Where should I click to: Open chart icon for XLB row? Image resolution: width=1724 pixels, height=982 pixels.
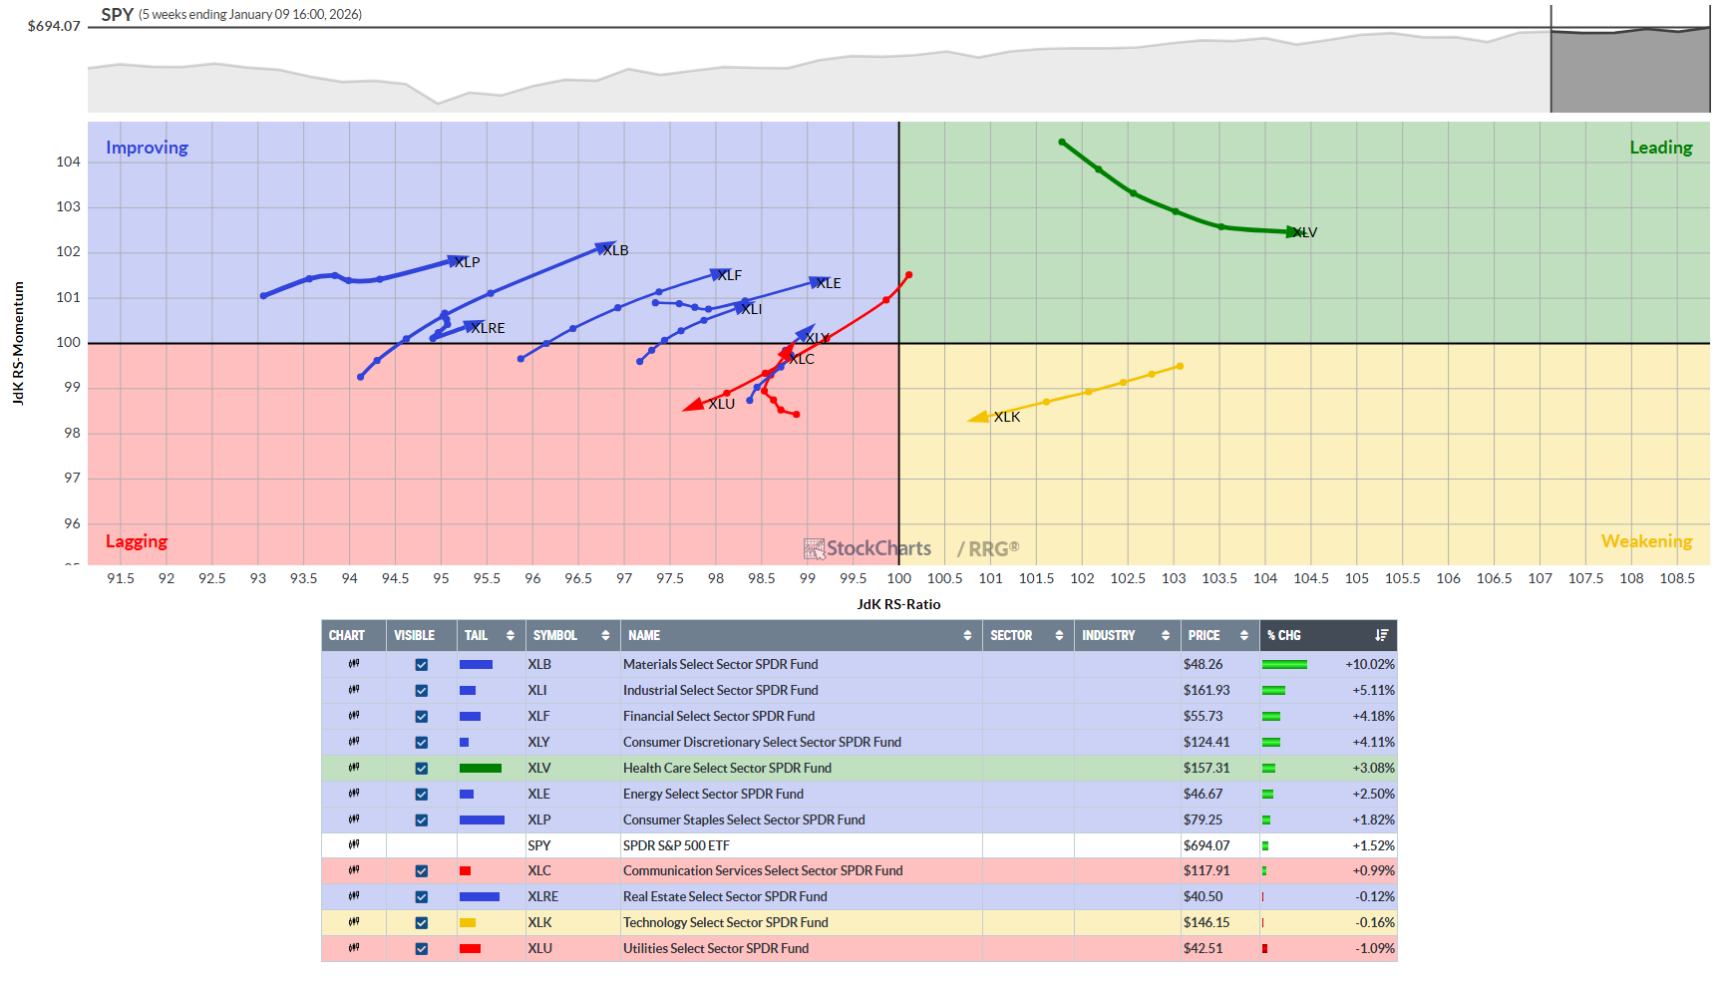tap(353, 664)
